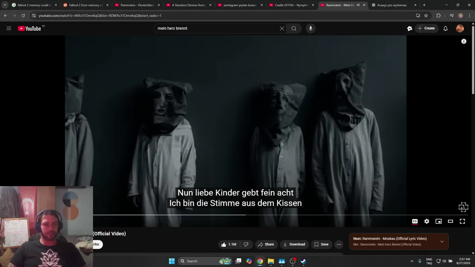
Task: Show hidden system tray icons
Action: coord(412,261)
